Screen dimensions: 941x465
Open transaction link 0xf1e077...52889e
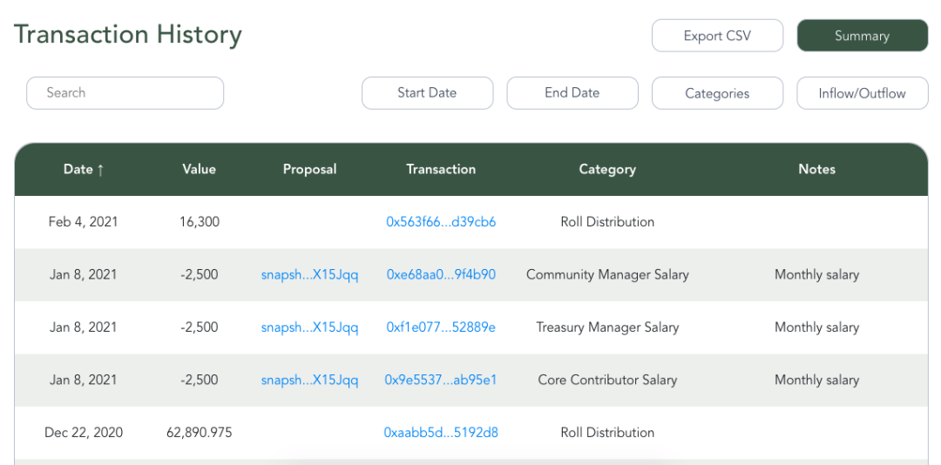[x=441, y=327]
